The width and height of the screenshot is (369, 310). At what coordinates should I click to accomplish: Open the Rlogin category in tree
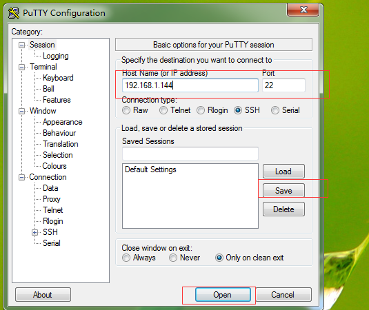pyautogui.click(x=52, y=221)
